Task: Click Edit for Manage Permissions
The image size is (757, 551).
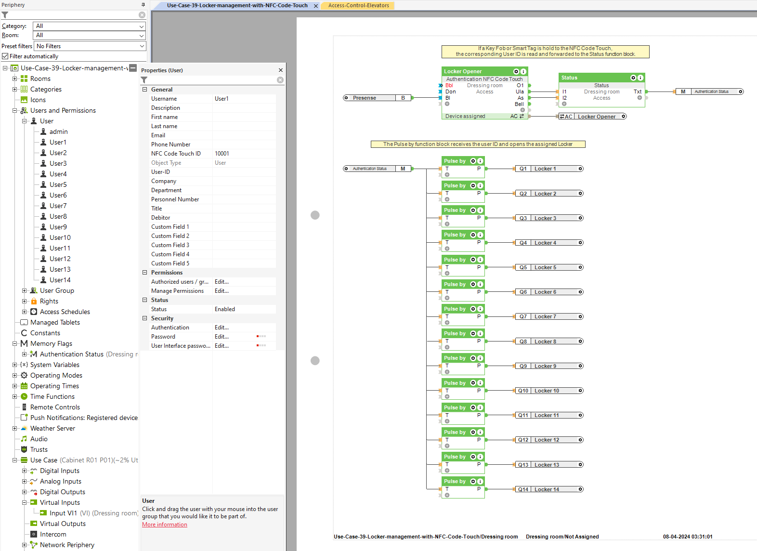Action: click(222, 291)
